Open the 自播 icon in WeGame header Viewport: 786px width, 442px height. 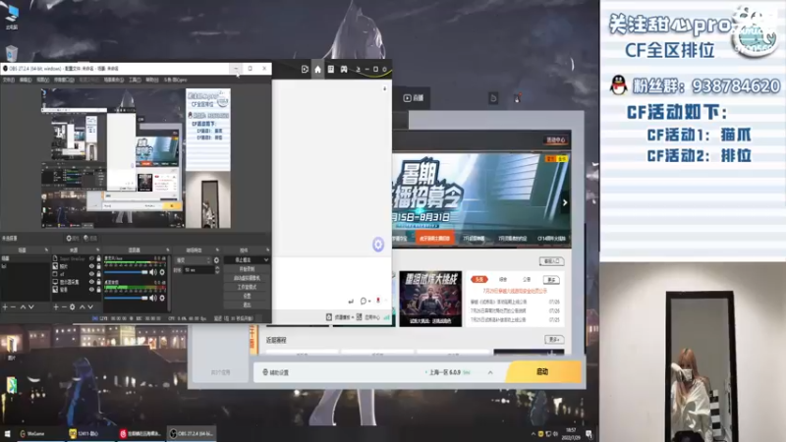(x=414, y=98)
